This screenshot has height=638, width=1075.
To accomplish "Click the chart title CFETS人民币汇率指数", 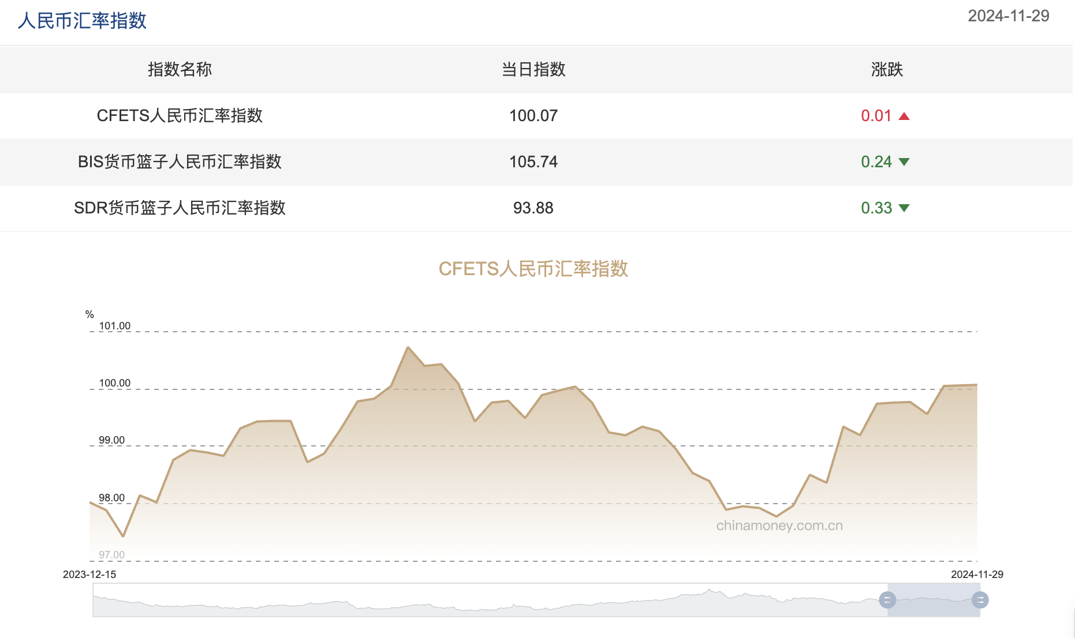I will point(533,269).
